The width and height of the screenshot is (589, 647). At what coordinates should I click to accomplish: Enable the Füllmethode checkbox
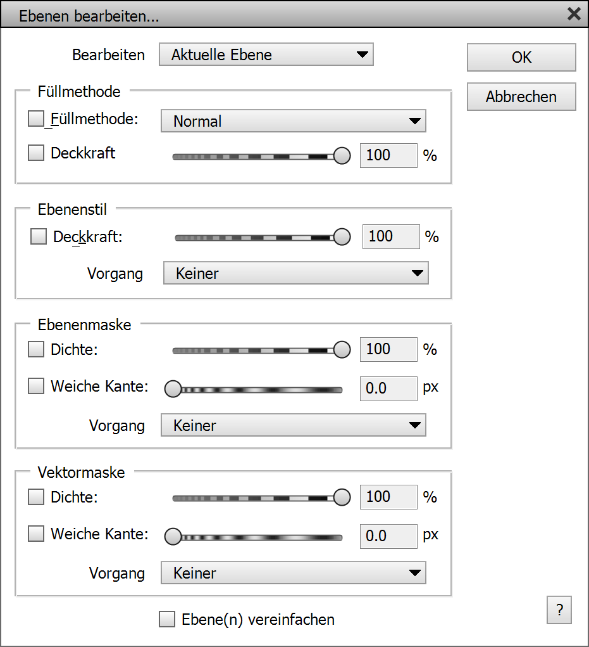coord(37,119)
